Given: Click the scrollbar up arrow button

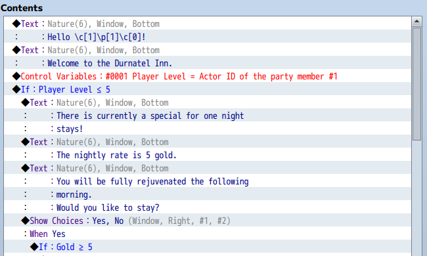Looking at the screenshot, I should (x=416, y=21).
